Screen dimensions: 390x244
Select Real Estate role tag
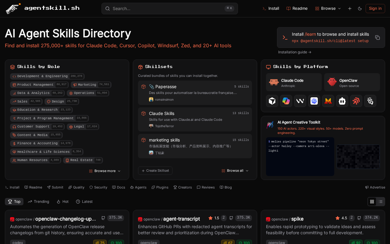coord(83,160)
